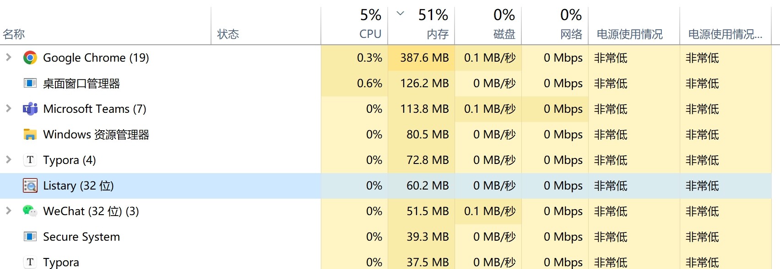
Task: Sort by the 内存 column header
Action: click(421, 25)
